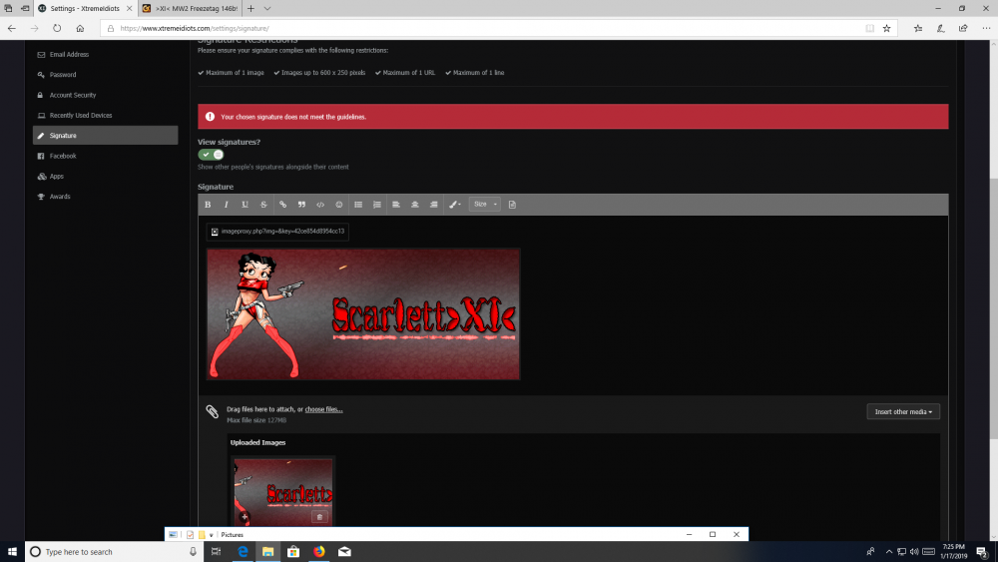Click the strikethrough formatting icon
This screenshot has width=998, height=562.
coord(263,205)
